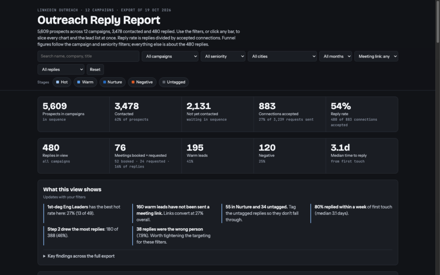Open the All cities dropdown
This screenshot has width=440, height=275.
coord(282,56)
